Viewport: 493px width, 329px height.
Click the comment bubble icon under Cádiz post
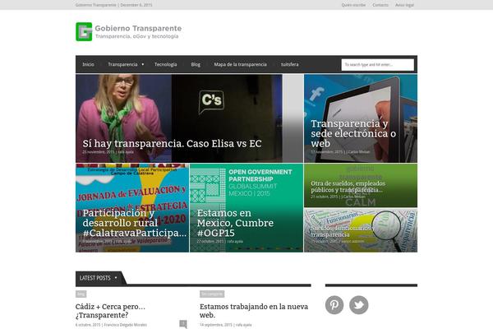pos(183,324)
